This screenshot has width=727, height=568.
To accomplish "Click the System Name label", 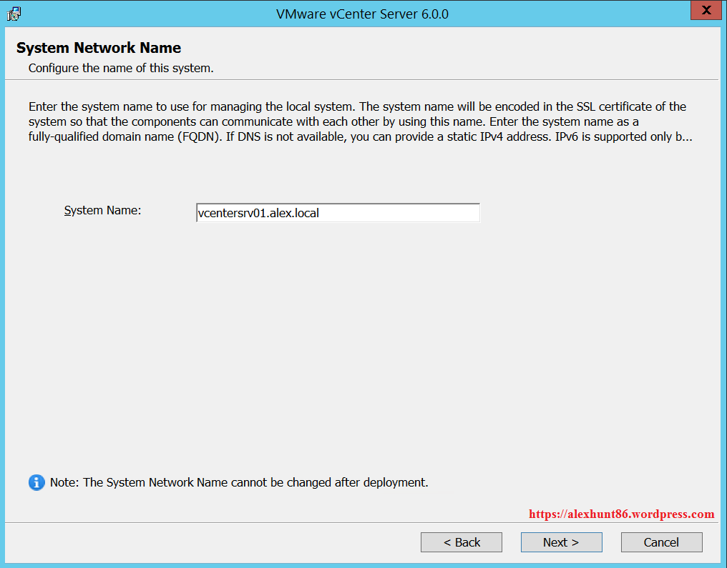I will (102, 210).
